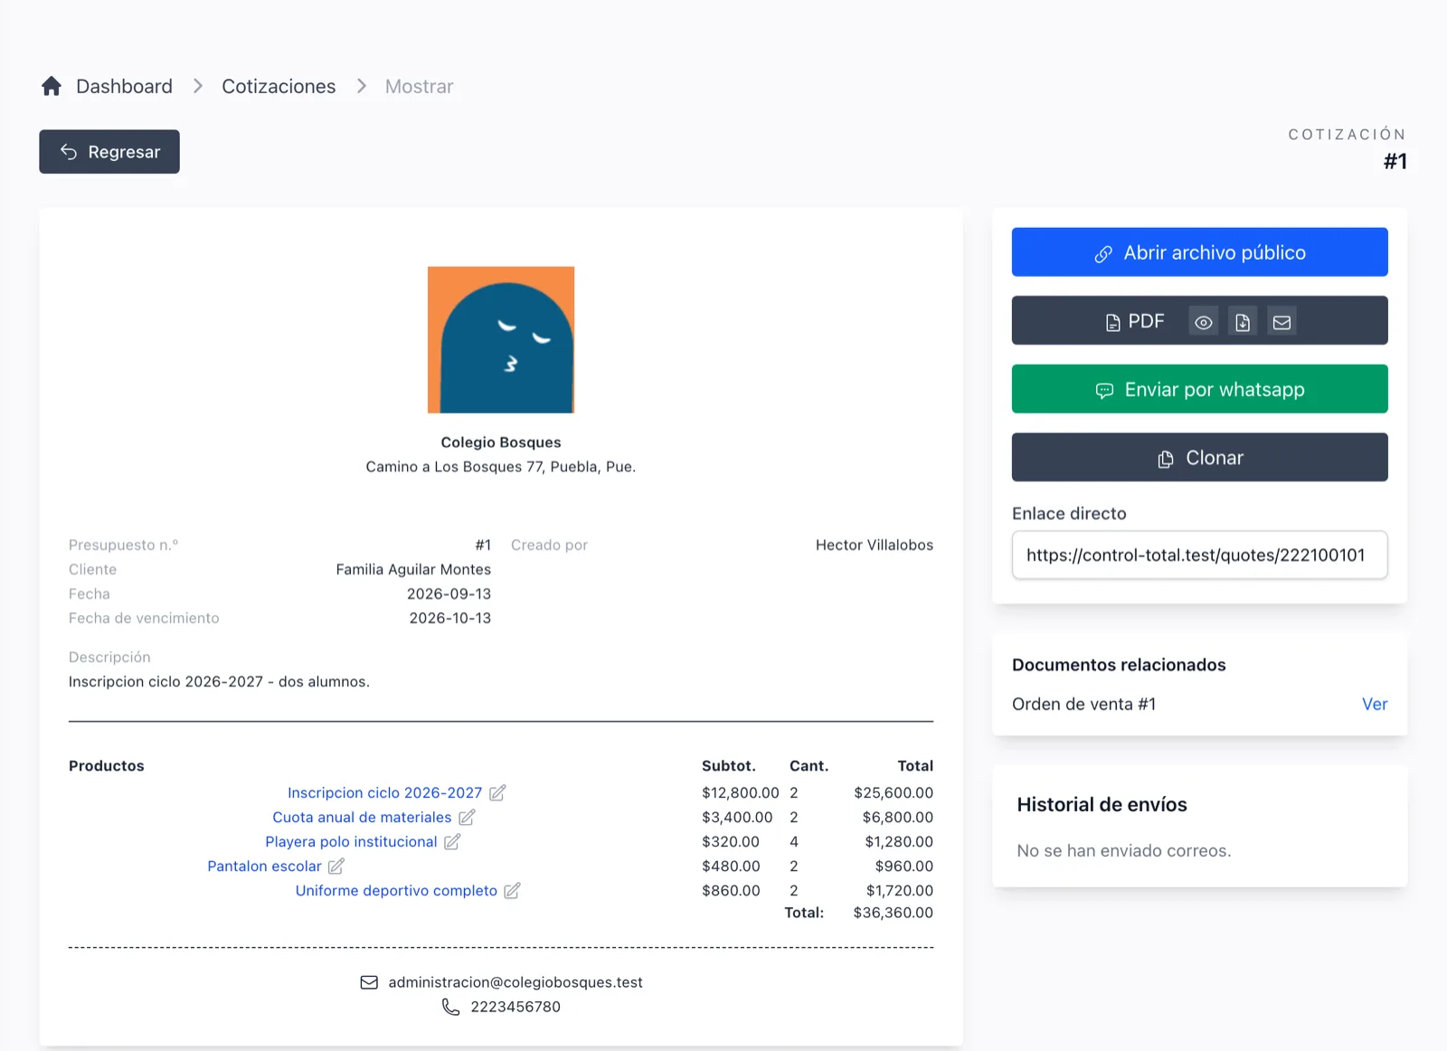Select phone number 2223456780
Image resolution: width=1447 pixels, height=1051 pixels.
[x=515, y=1007]
